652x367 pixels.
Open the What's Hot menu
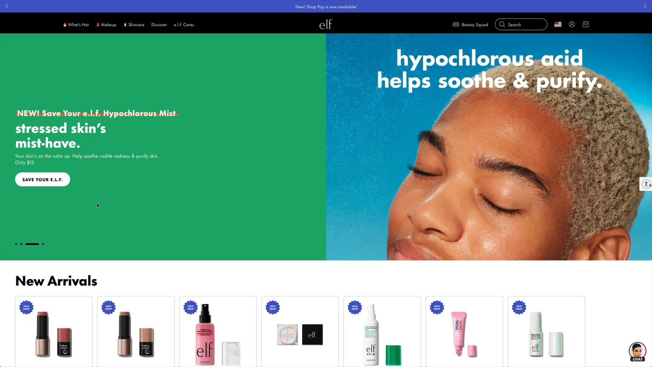tap(76, 24)
